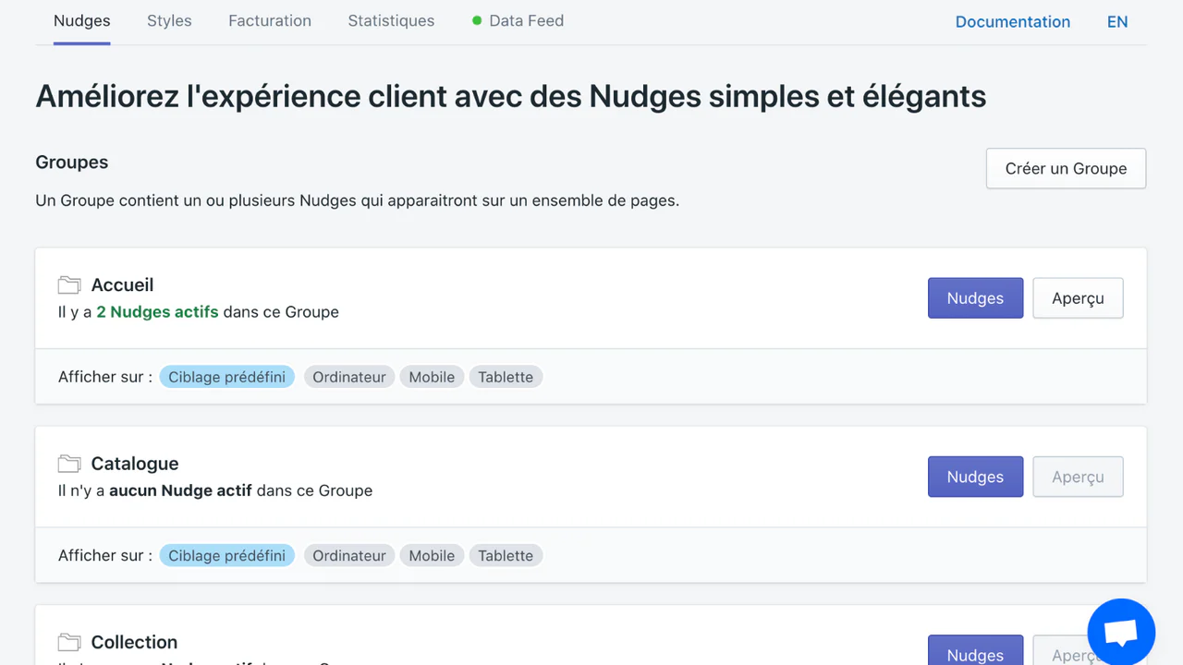Click 'Afficher sur :' label in Catalogue group

[x=105, y=555]
